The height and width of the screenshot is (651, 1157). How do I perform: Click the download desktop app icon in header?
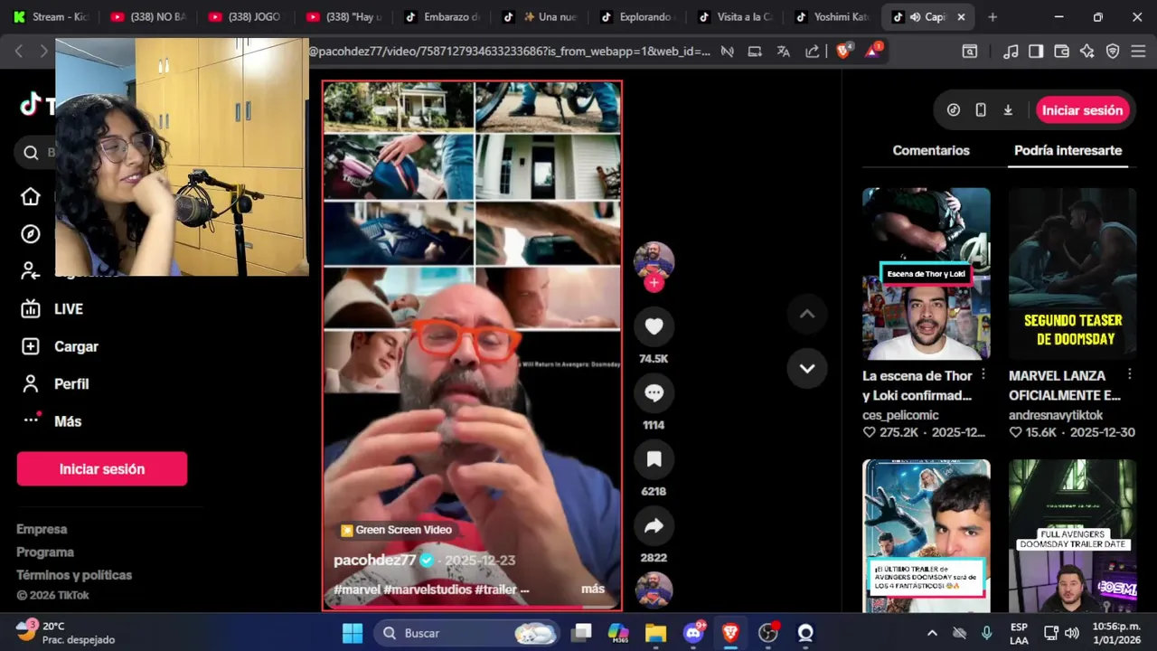click(x=1008, y=110)
